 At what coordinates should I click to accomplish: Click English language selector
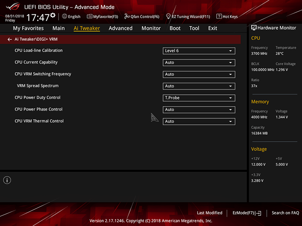(74, 17)
